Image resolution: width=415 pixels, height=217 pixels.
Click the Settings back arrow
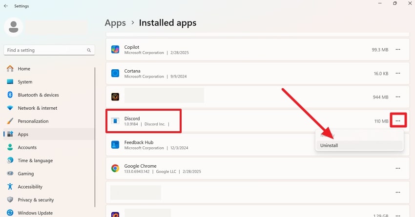point(6,6)
